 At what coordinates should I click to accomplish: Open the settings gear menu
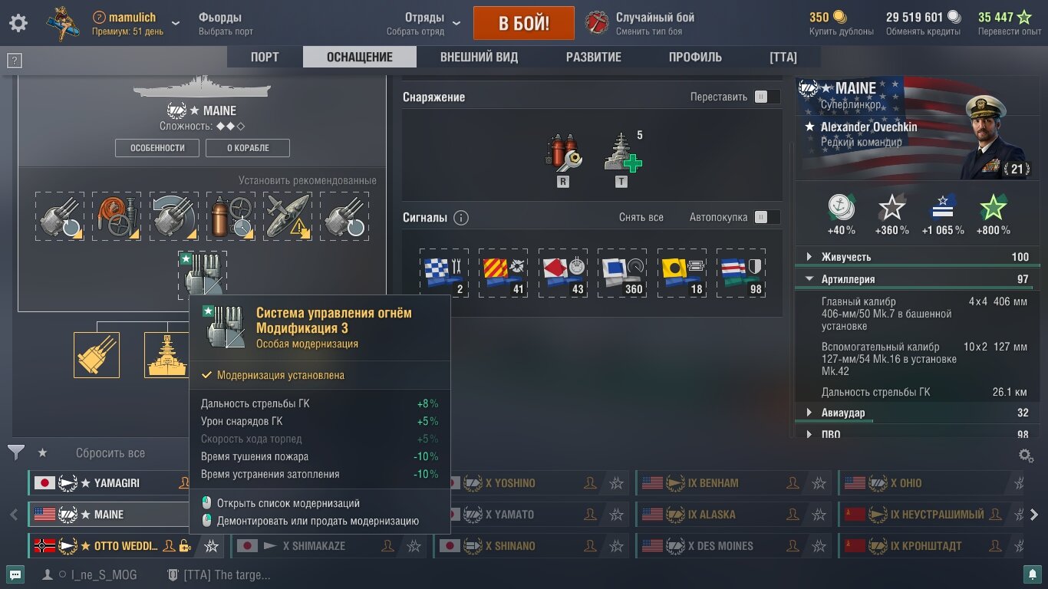click(18, 23)
